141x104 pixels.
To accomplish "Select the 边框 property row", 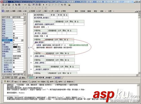I will point(13,45).
